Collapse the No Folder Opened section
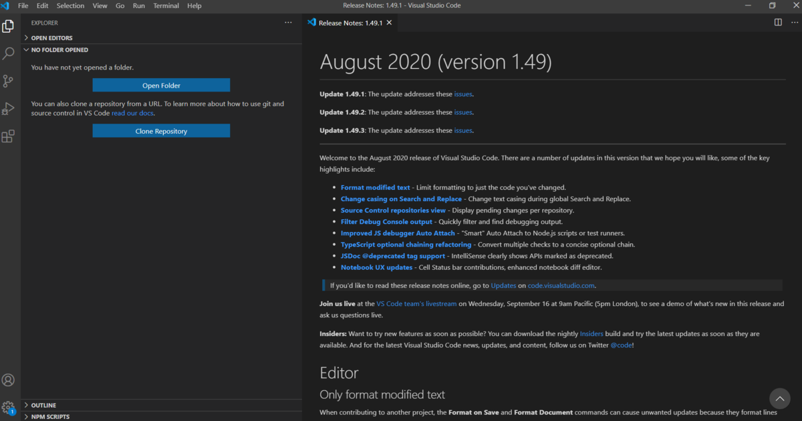This screenshot has height=421, width=802. tap(161, 50)
